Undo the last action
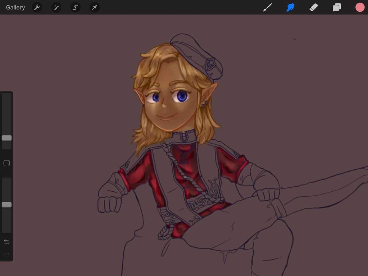This screenshot has width=368, height=276. (x=6, y=242)
